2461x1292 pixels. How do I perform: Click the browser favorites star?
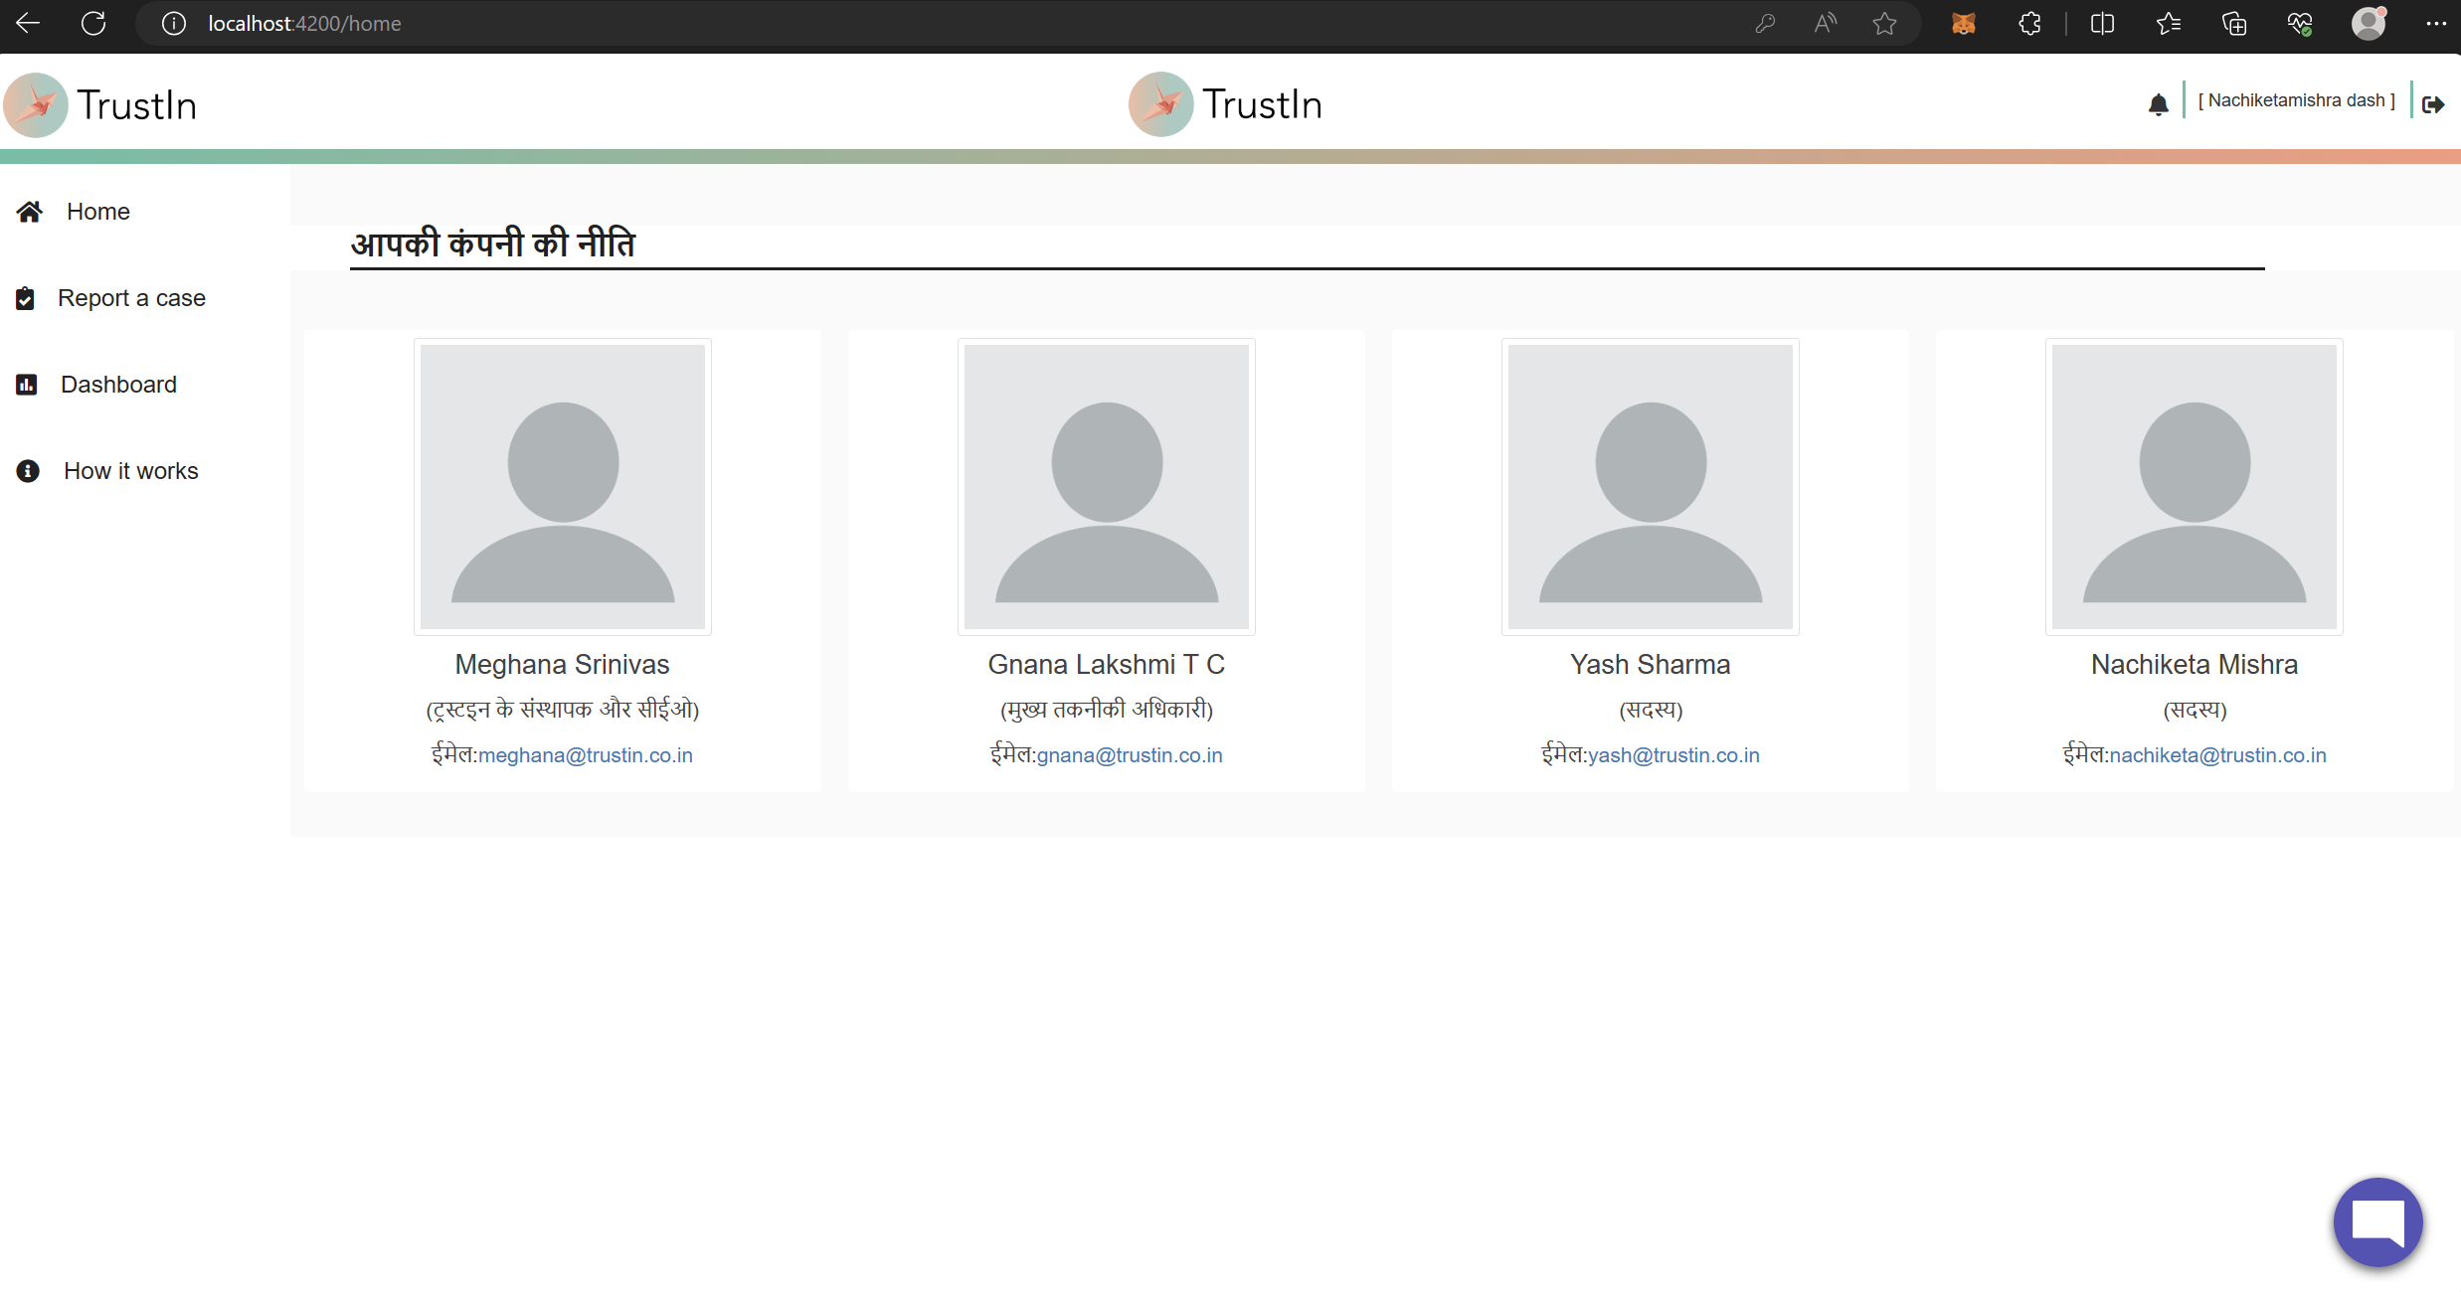[x=1885, y=23]
